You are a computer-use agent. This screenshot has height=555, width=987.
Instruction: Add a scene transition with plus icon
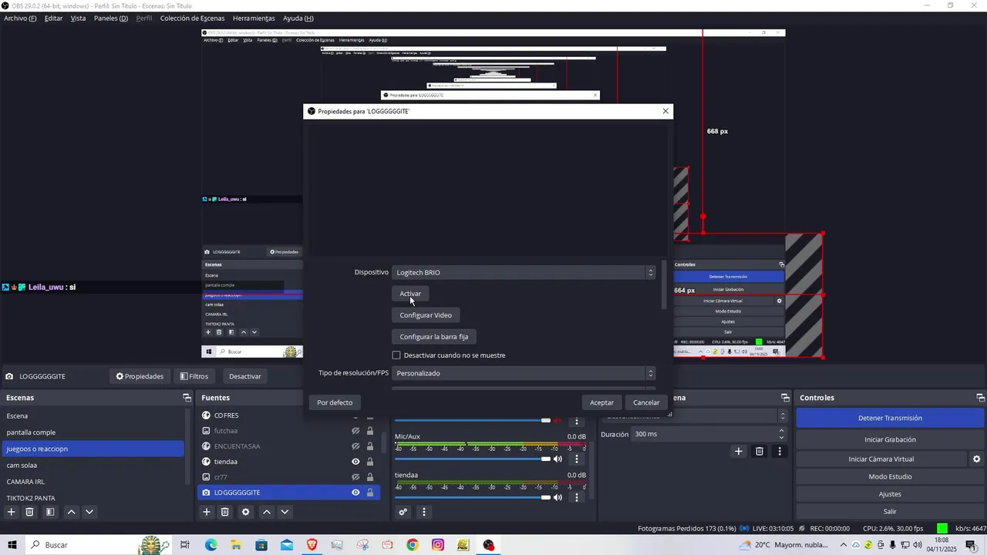point(739,451)
